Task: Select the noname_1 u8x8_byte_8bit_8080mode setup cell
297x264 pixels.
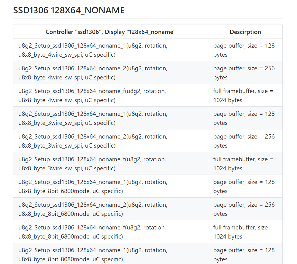Action: tap(111, 254)
